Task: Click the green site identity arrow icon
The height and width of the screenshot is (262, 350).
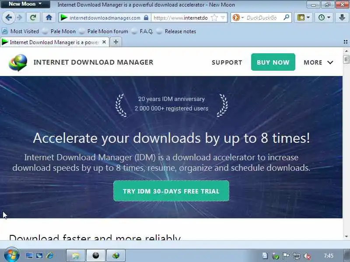Action: click(x=64, y=17)
